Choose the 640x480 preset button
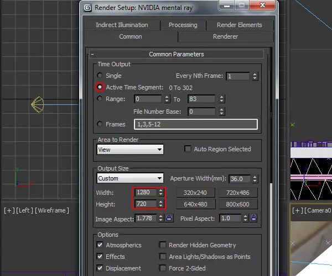Image resolution: width=332 pixels, height=276 pixels. pos(195,204)
